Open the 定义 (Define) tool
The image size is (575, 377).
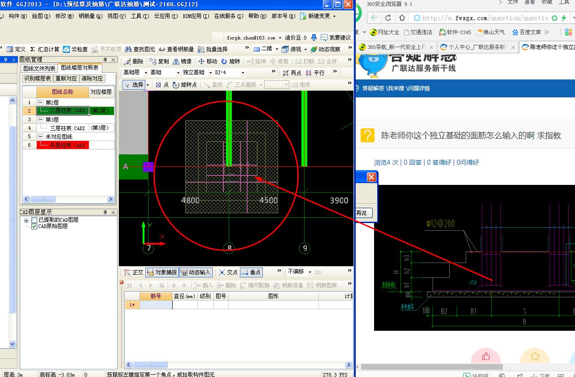[x=16, y=49]
